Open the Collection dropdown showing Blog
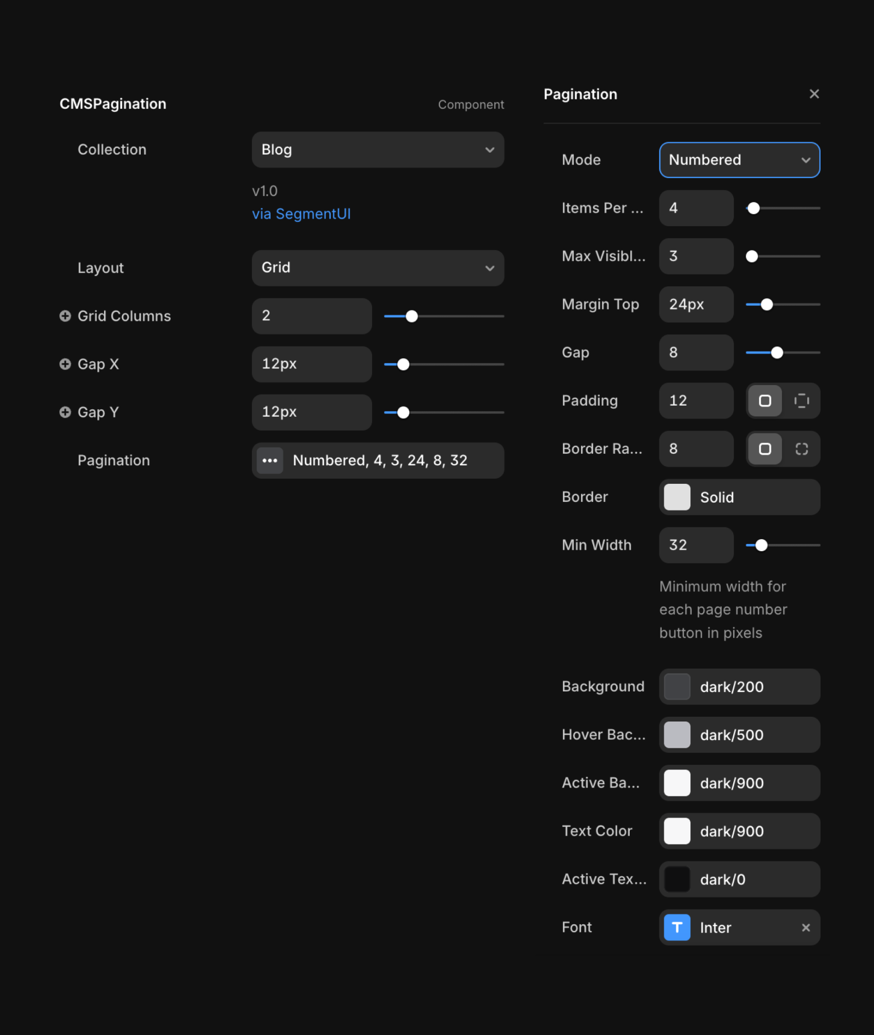This screenshot has width=874, height=1035. pyautogui.click(x=377, y=150)
